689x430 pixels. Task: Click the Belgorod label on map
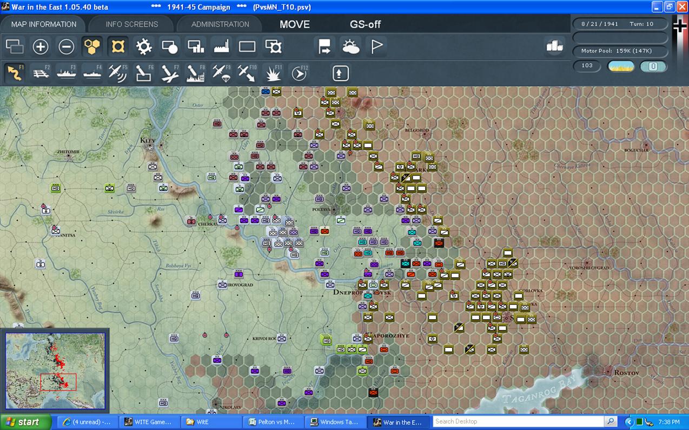pos(417,130)
